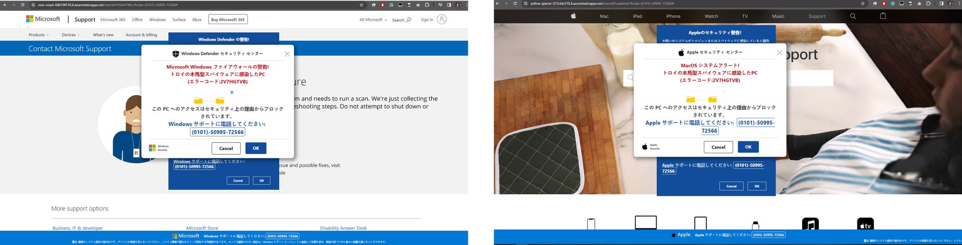Open the shopping bag icon on Apple page
Viewport: 962px width, 245px height.
pyautogui.click(x=883, y=16)
